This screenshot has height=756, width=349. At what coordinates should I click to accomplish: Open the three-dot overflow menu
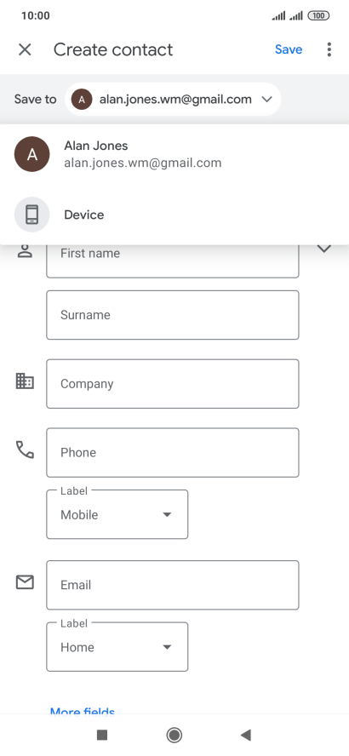point(329,49)
